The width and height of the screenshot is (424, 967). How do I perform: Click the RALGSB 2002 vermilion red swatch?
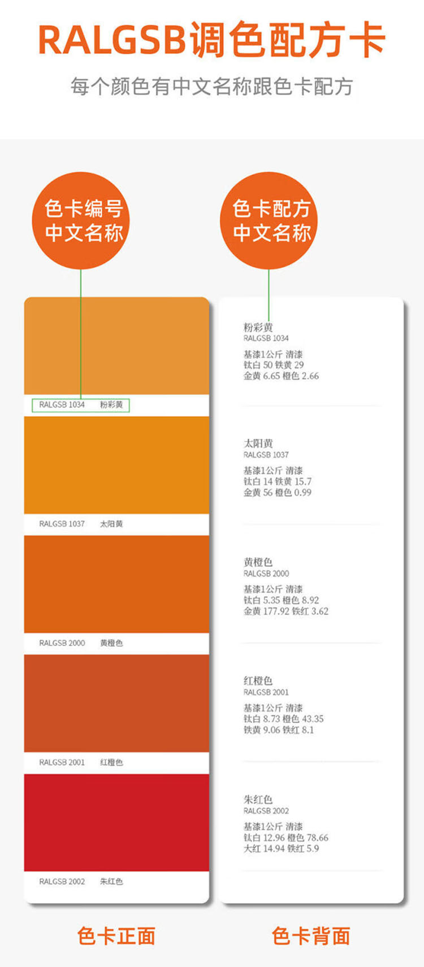(x=116, y=822)
